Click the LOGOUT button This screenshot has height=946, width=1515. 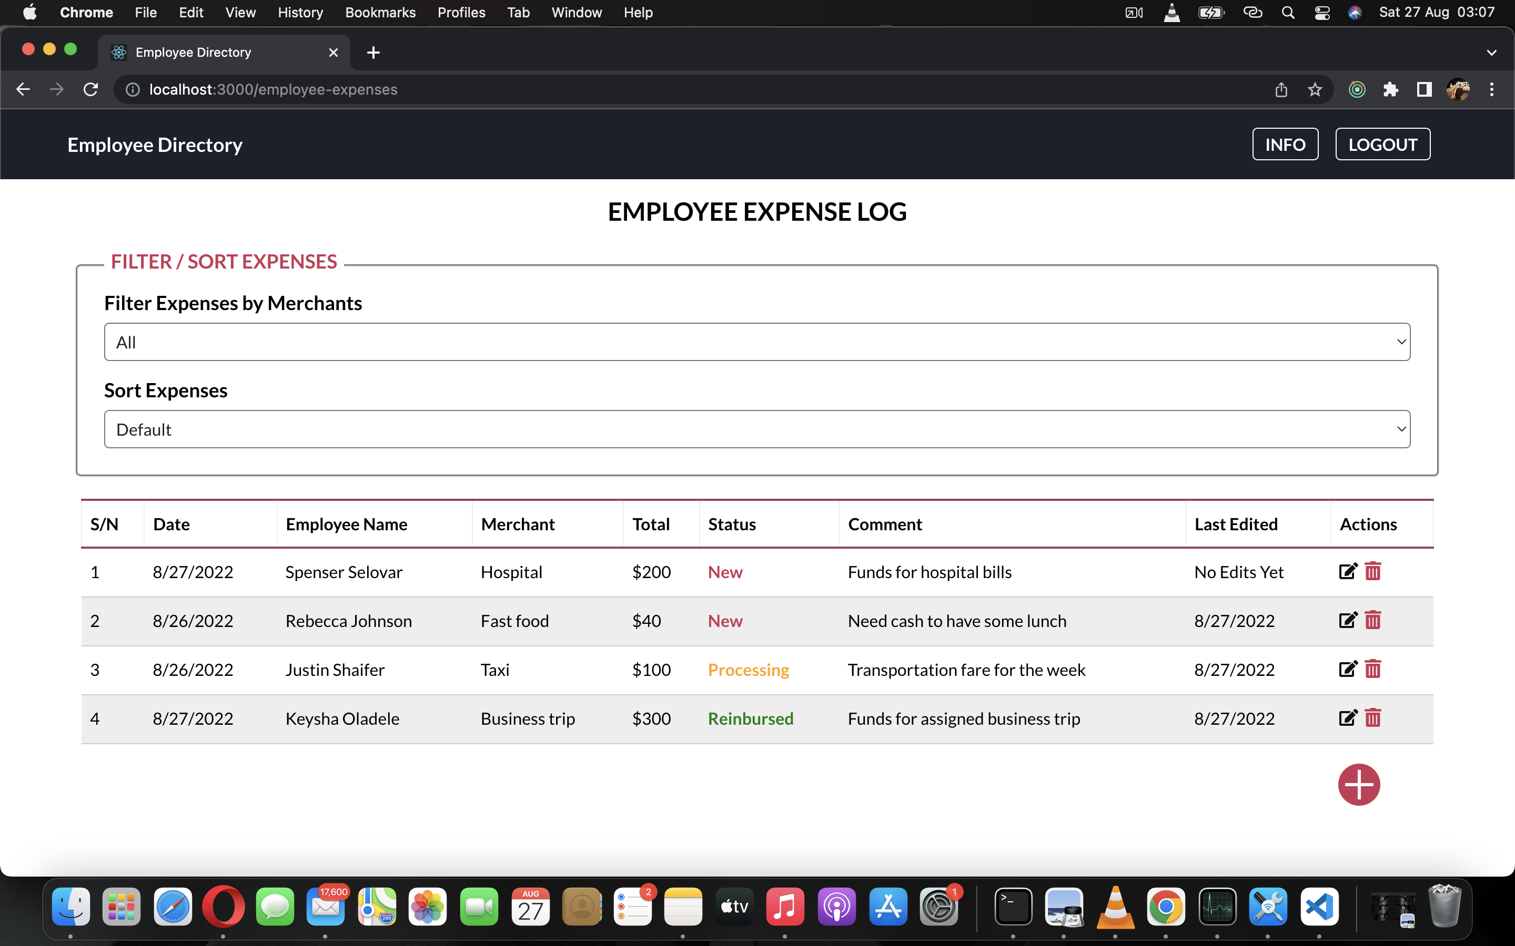pyautogui.click(x=1382, y=144)
